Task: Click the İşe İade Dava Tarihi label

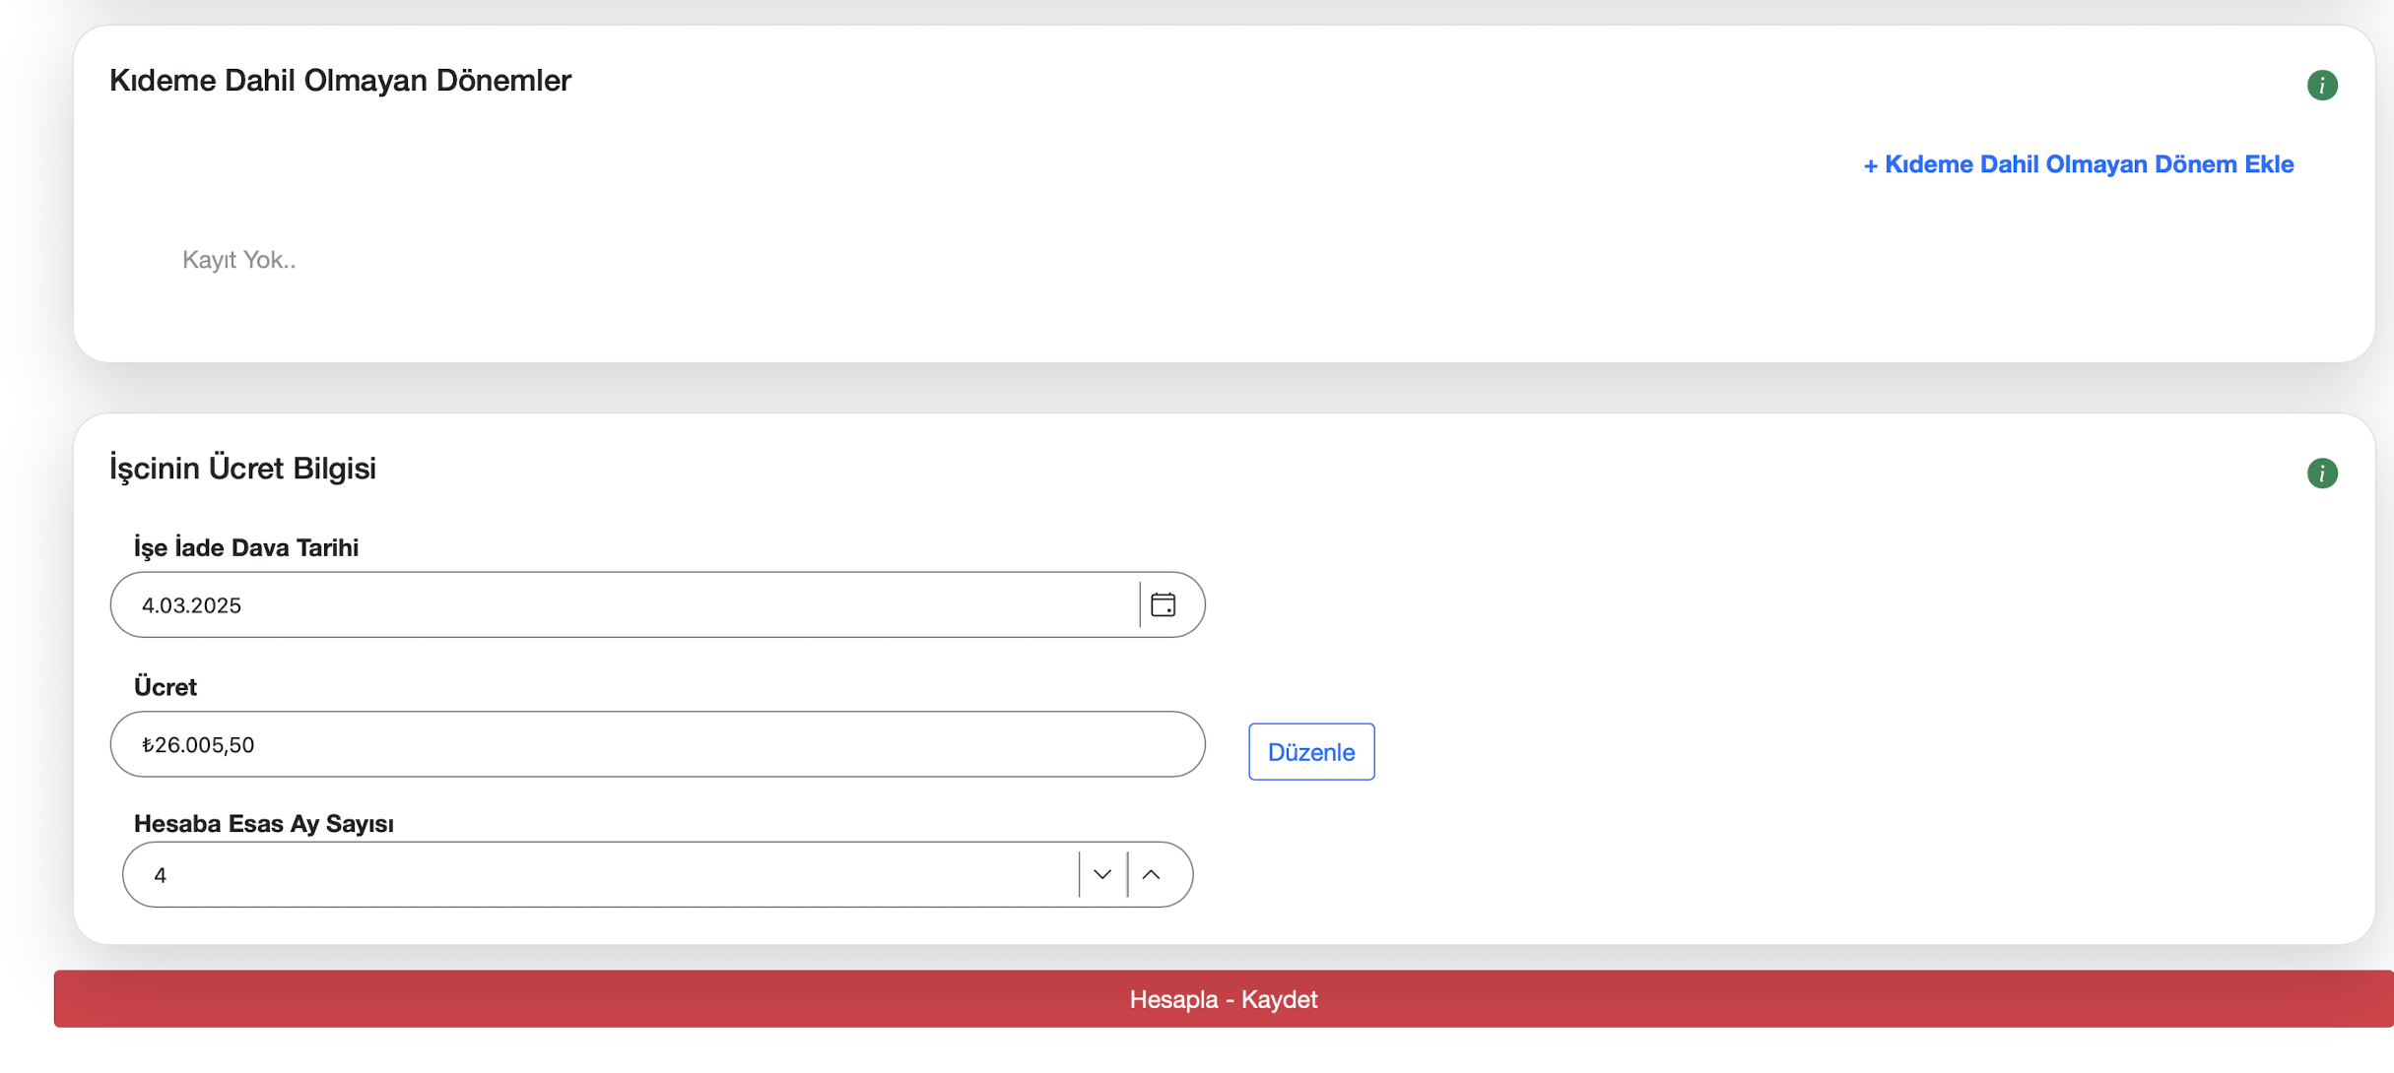Action: [x=246, y=547]
